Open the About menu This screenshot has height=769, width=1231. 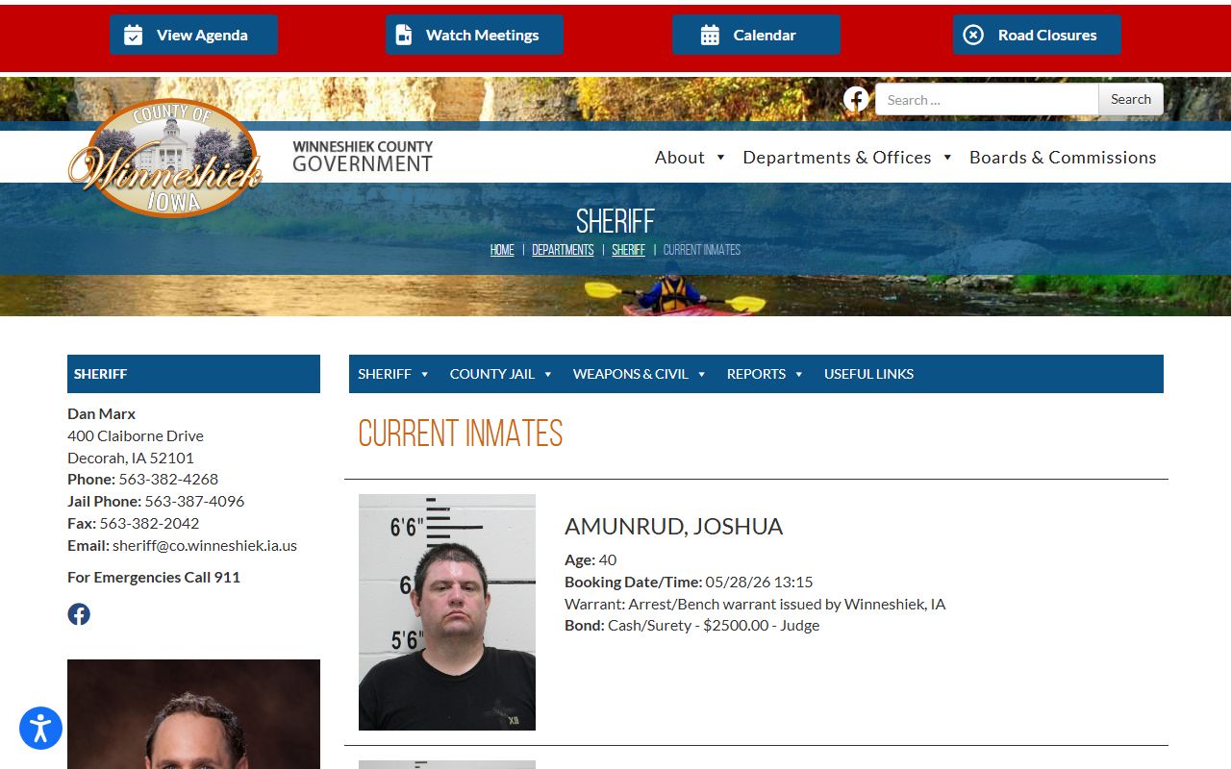point(680,157)
